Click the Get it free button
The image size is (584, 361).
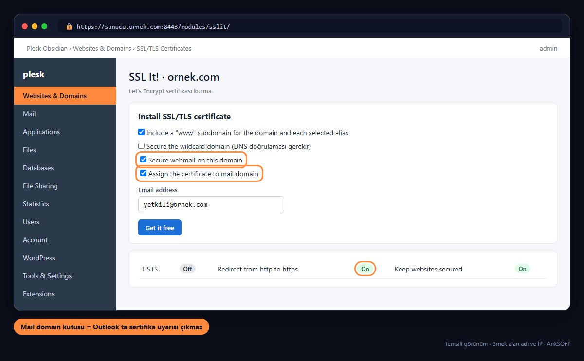click(160, 228)
